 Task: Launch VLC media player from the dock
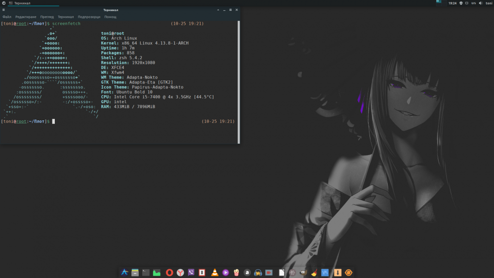214,273
